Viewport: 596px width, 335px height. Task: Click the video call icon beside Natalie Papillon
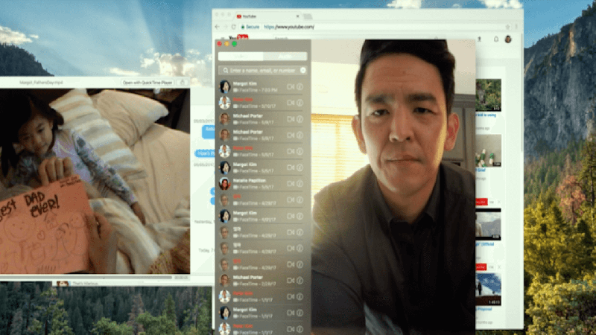(x=290, y=184)
